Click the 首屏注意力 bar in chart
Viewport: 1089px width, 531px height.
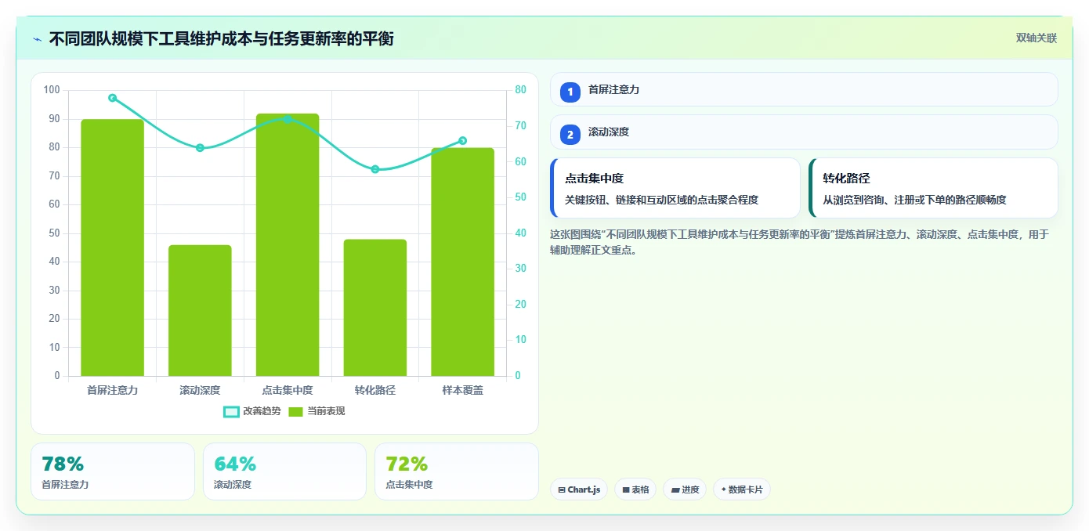pos(112,247)
